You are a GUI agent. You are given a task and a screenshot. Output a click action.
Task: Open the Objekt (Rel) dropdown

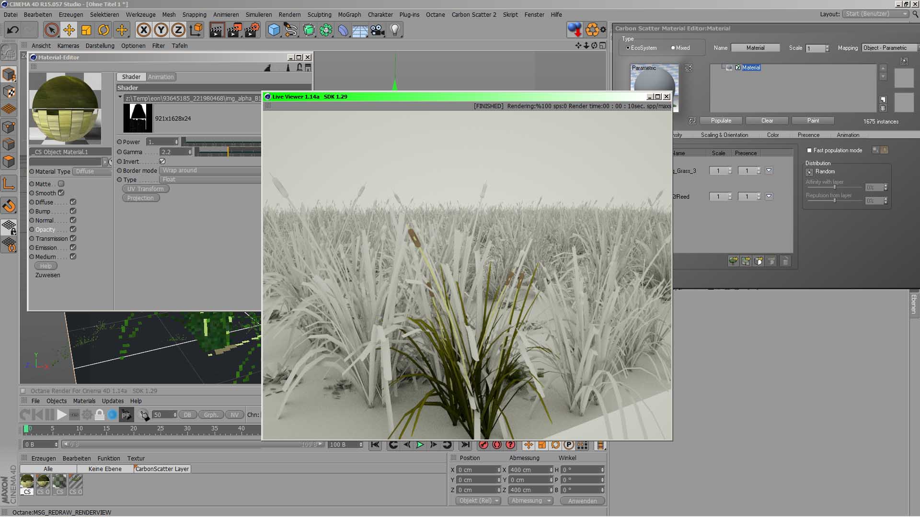pos(478,501)
